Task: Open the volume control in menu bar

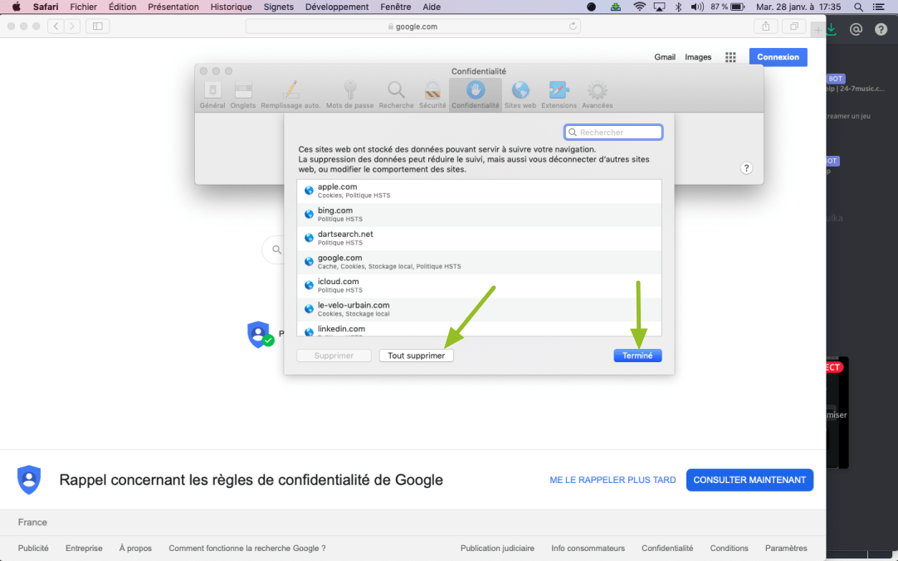Action: pyautogui.click(x=697, y=7)
